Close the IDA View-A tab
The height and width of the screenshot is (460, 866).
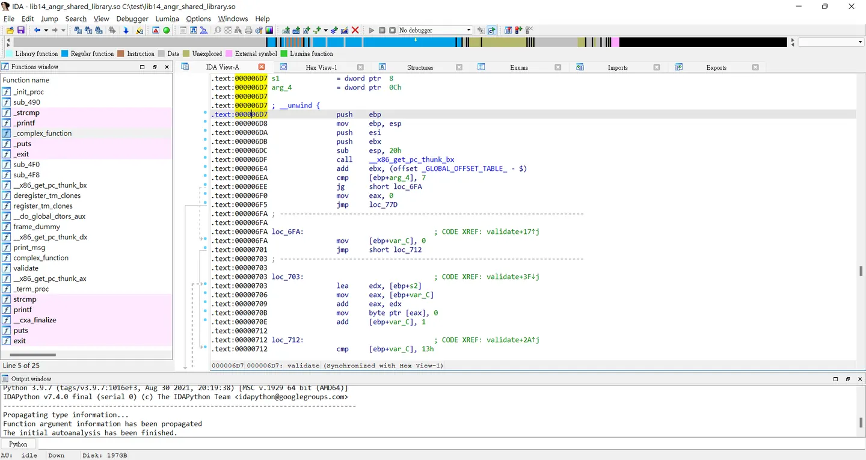pyautogui.click(x=262, y=67)
